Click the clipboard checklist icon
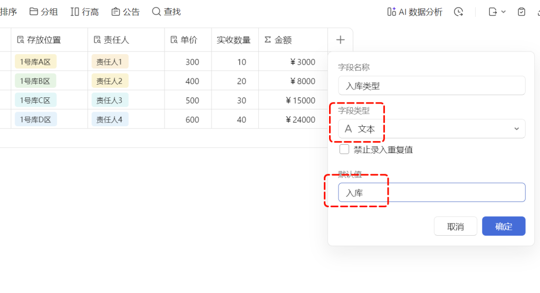This screenshot has height=293, width=540. click(x=522, y=12)
